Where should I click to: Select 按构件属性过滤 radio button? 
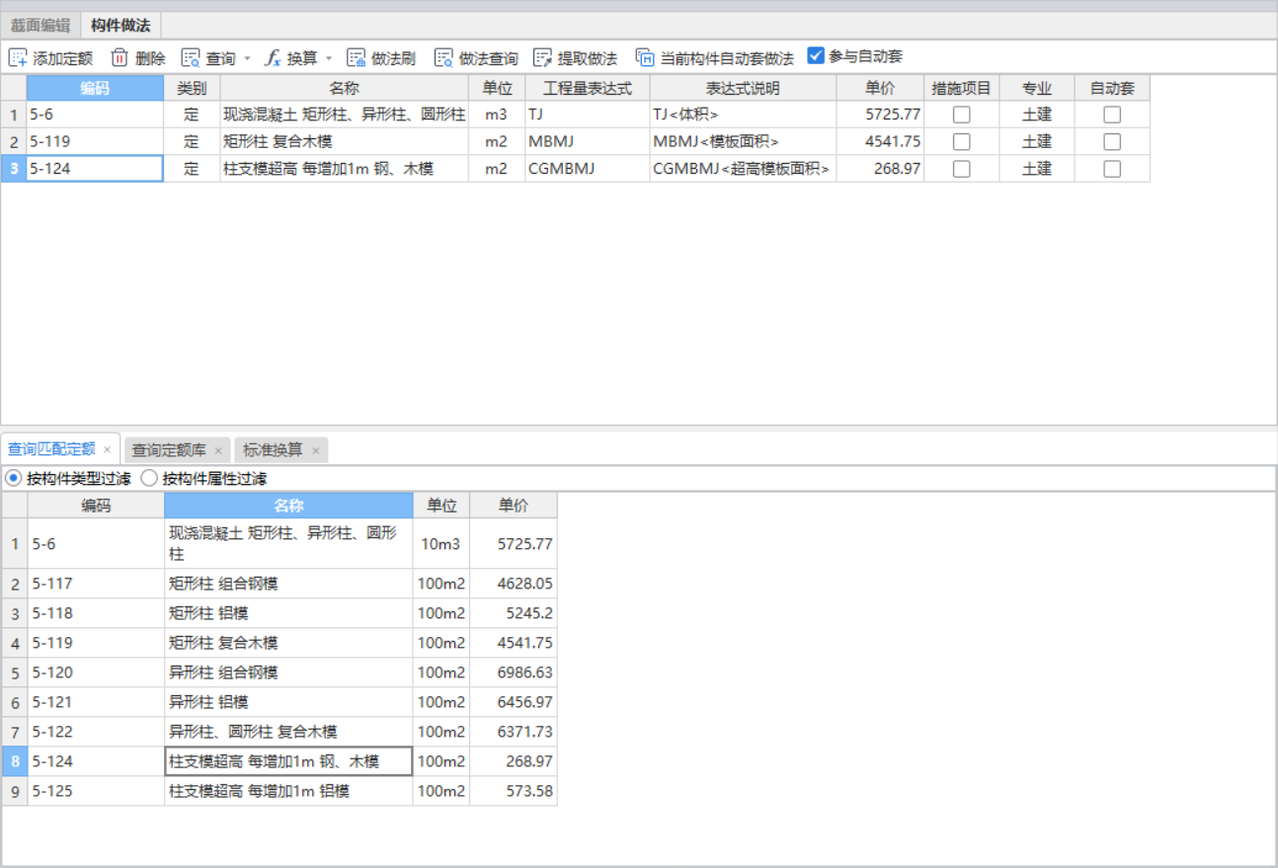[149, 479]
